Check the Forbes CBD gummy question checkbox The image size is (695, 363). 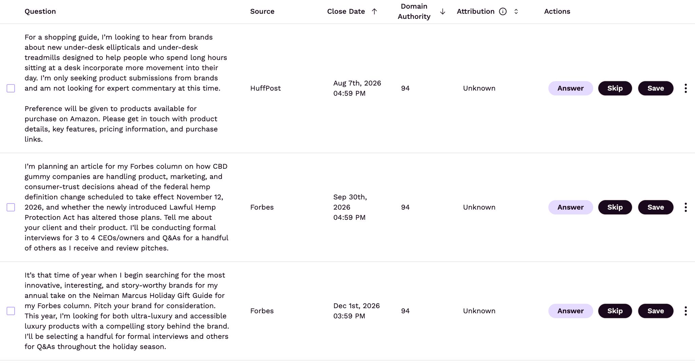pyautogui.click(x=11, y=207)
